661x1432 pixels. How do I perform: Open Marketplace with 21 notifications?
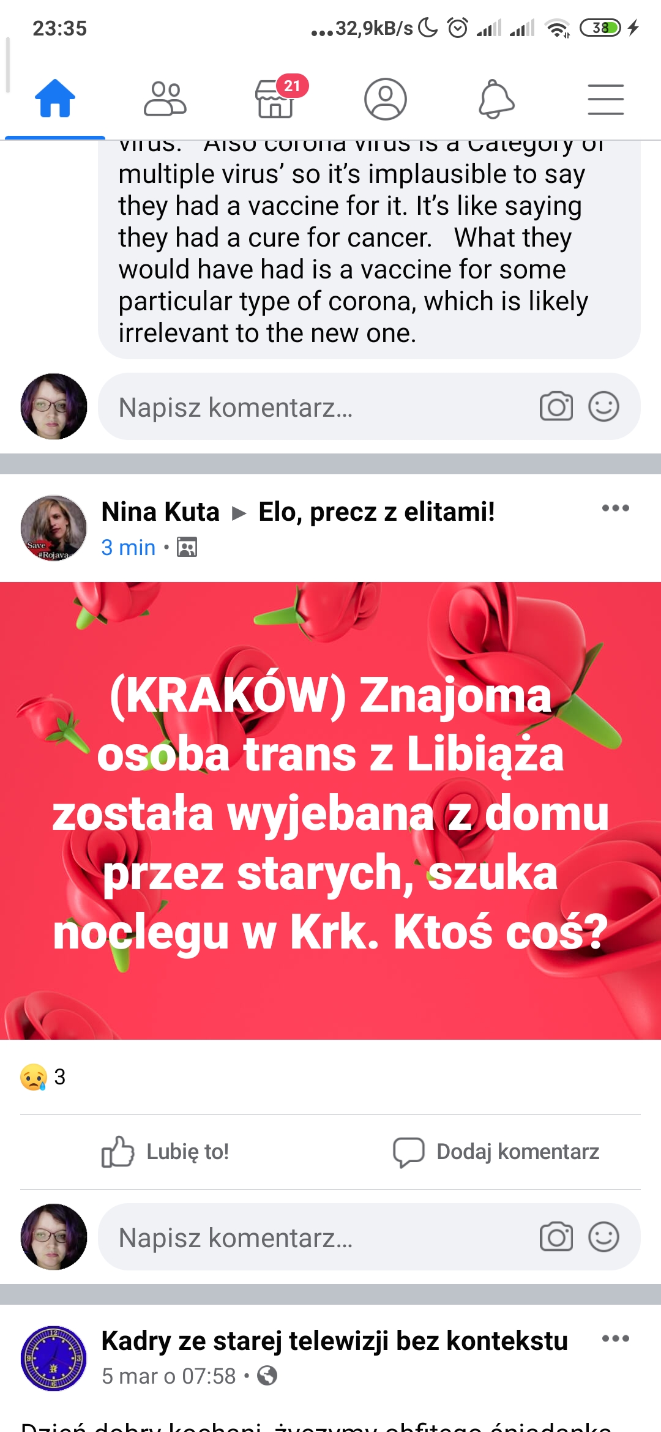276,98
